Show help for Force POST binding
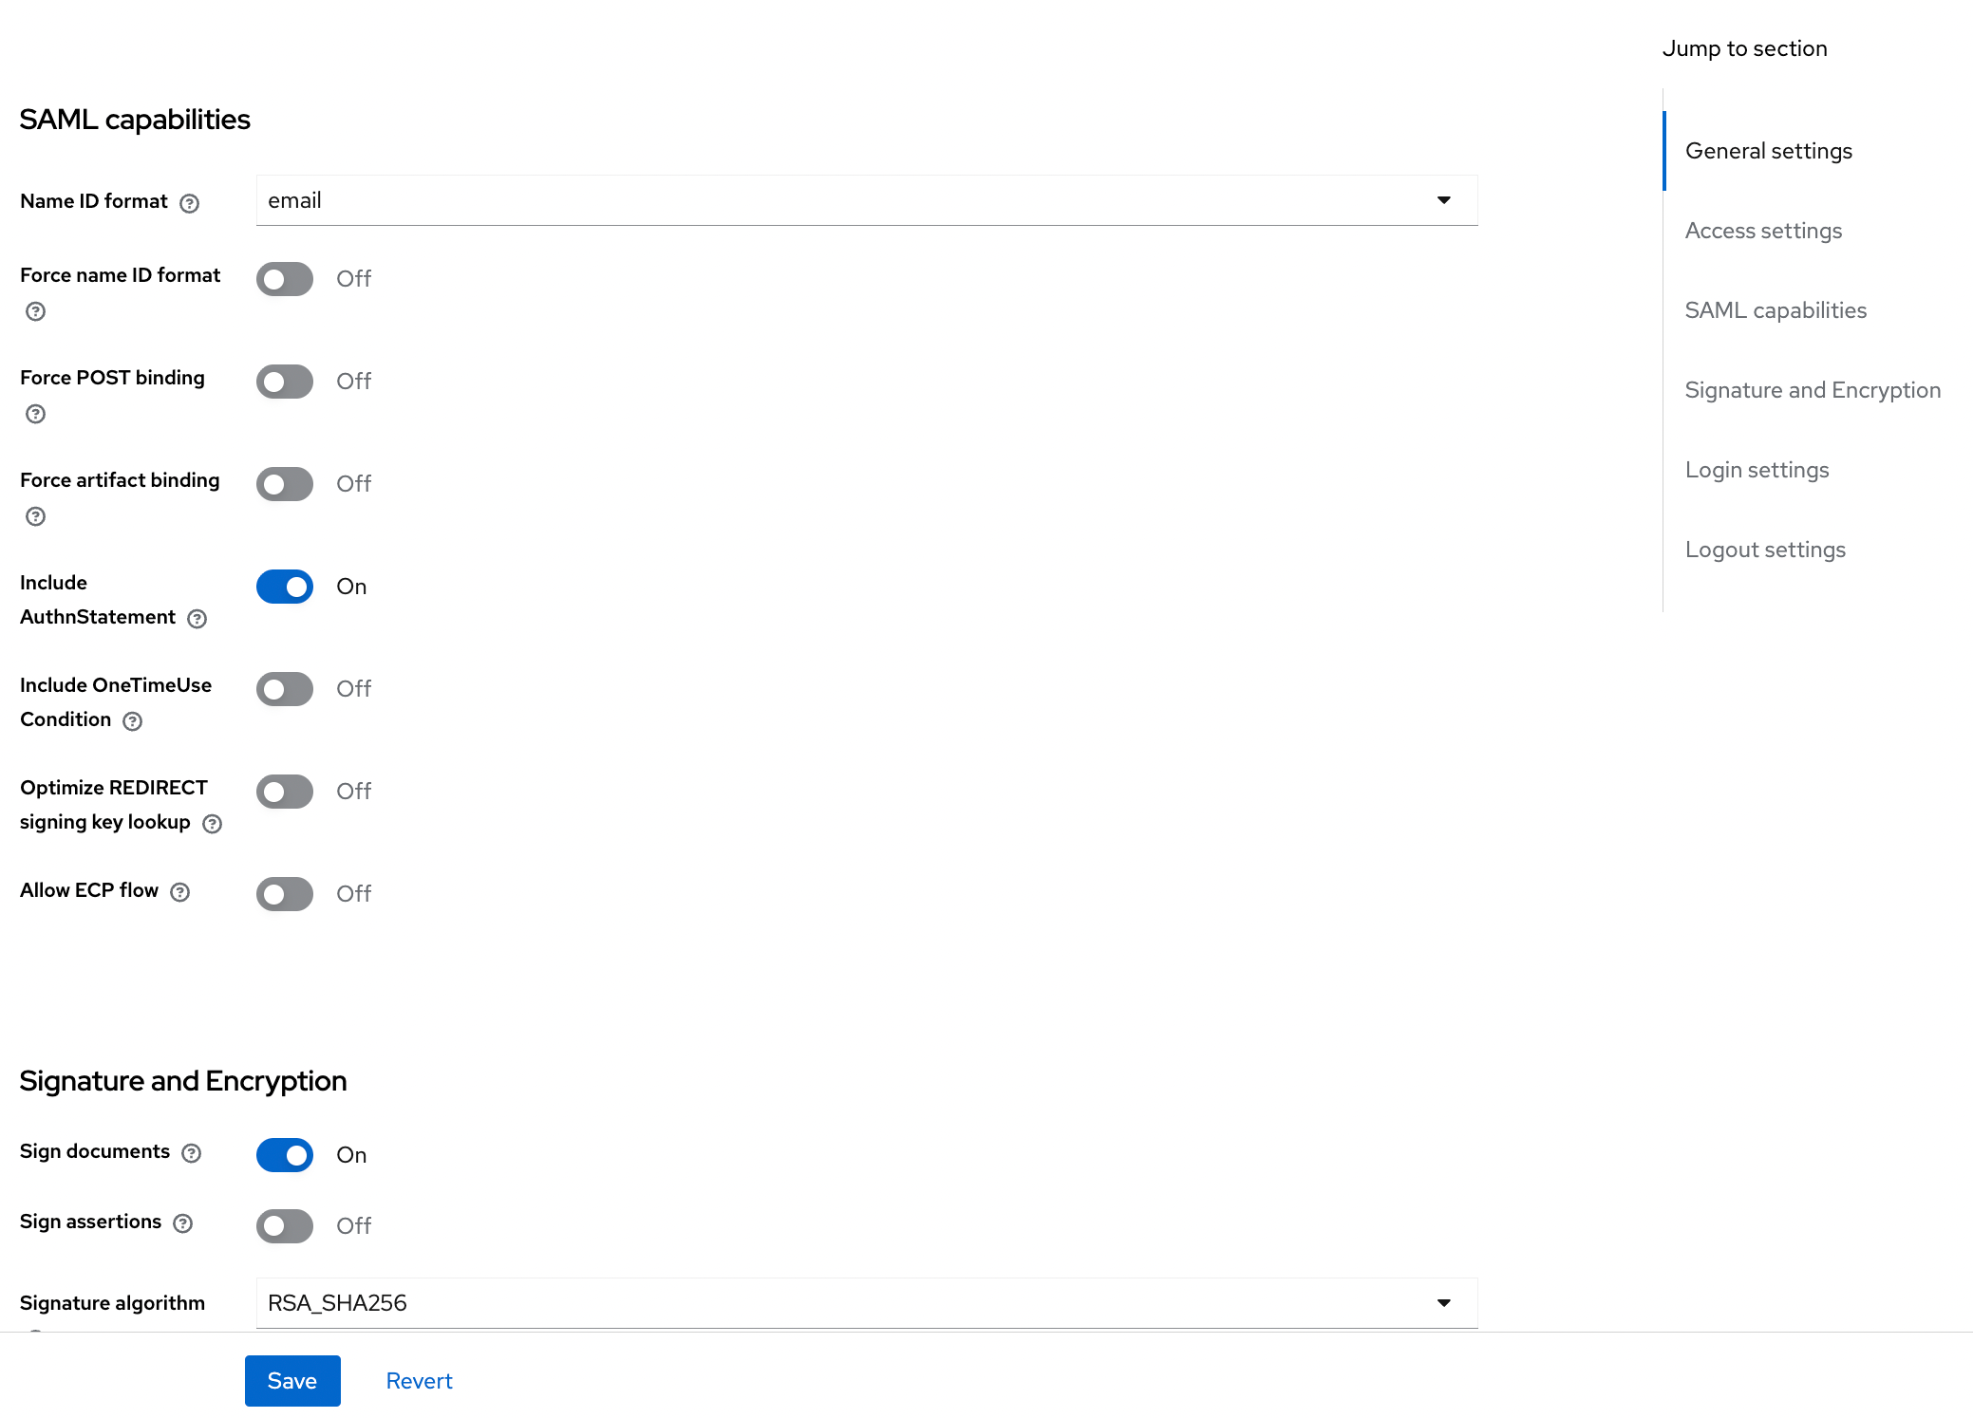The width and height of the screenshot is (1973, 1418). [x=36, y=414]
